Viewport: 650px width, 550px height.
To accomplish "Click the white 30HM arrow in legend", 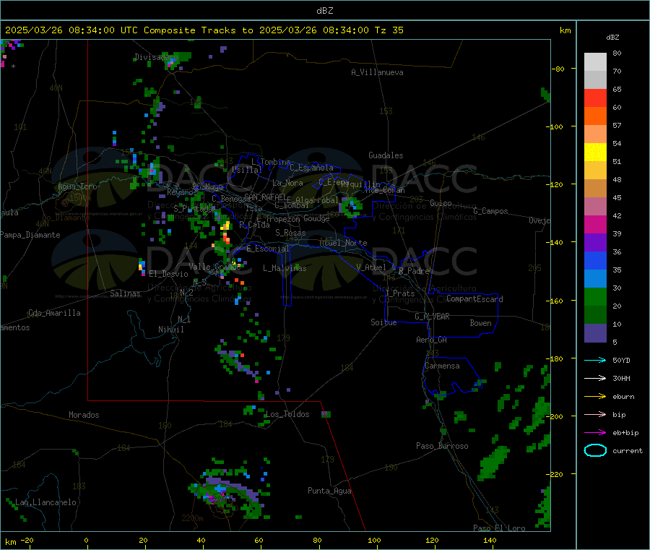I will click(595, 378).
